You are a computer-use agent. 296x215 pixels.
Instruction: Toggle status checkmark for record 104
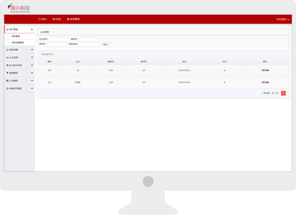(224, 82)
